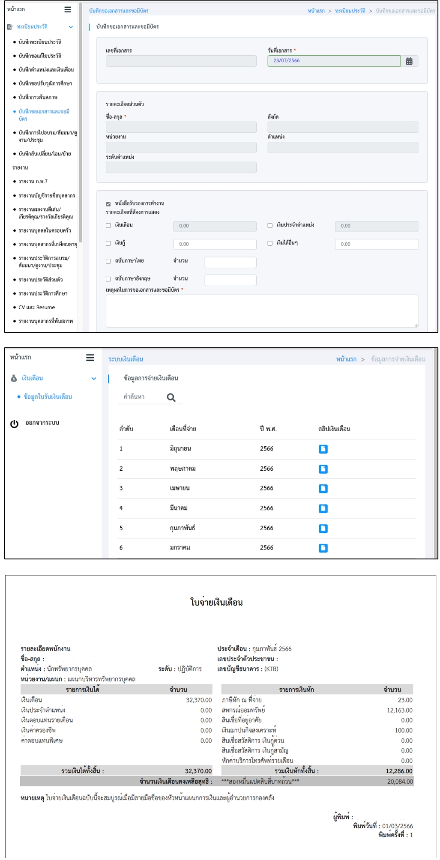Viewport: 440px width, 860px height.
Task: Click ฉบับภาษาอังกฤษ จำนวน field
Action: pos(230,280)
